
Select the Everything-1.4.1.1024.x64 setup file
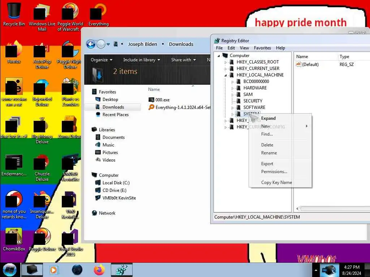pyautogui.click(x=179, y=107)
